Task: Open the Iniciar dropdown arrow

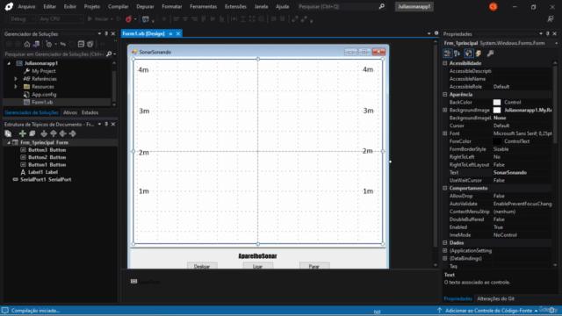Action: click(112, 19)
